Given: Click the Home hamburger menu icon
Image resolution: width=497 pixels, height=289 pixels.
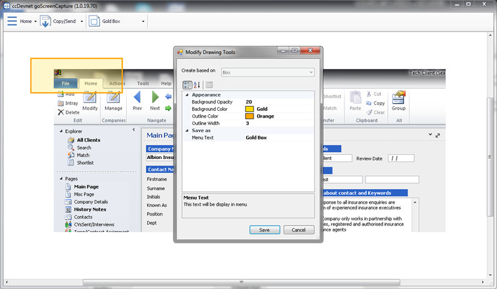Looking at the screenshot, I should [x=12, y=21].
